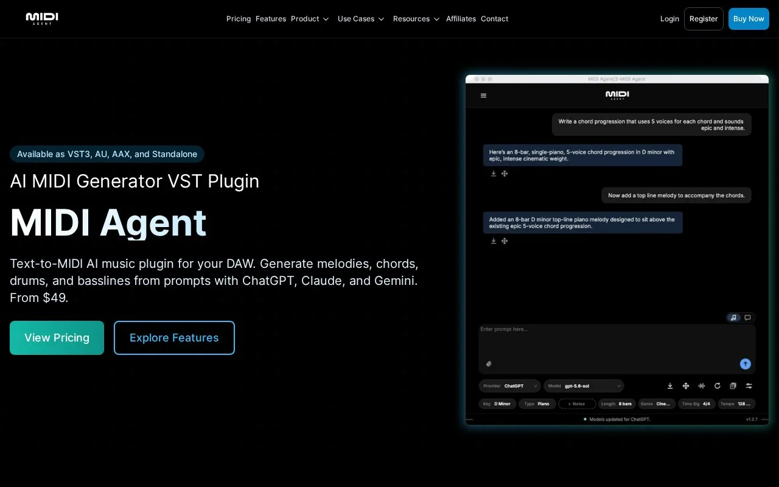
Task: Open the Provider ChatGPT dropdown
Action: coord(510,386)
